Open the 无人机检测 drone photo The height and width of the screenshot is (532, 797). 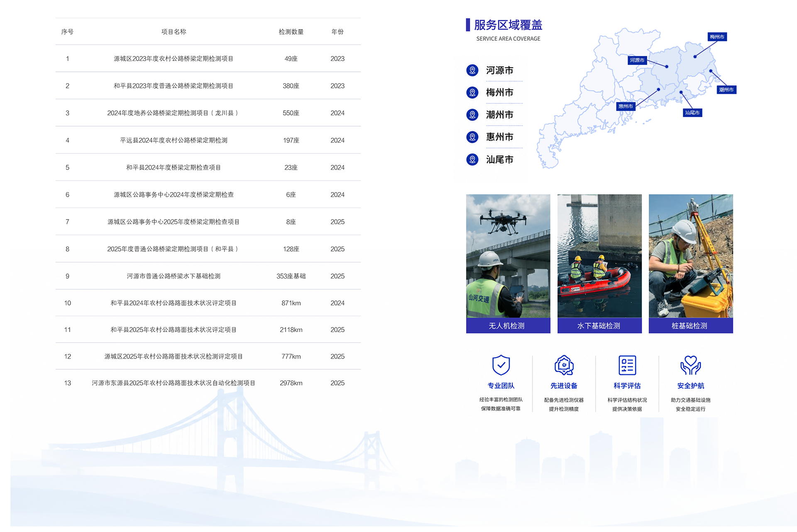click(508, 256)
